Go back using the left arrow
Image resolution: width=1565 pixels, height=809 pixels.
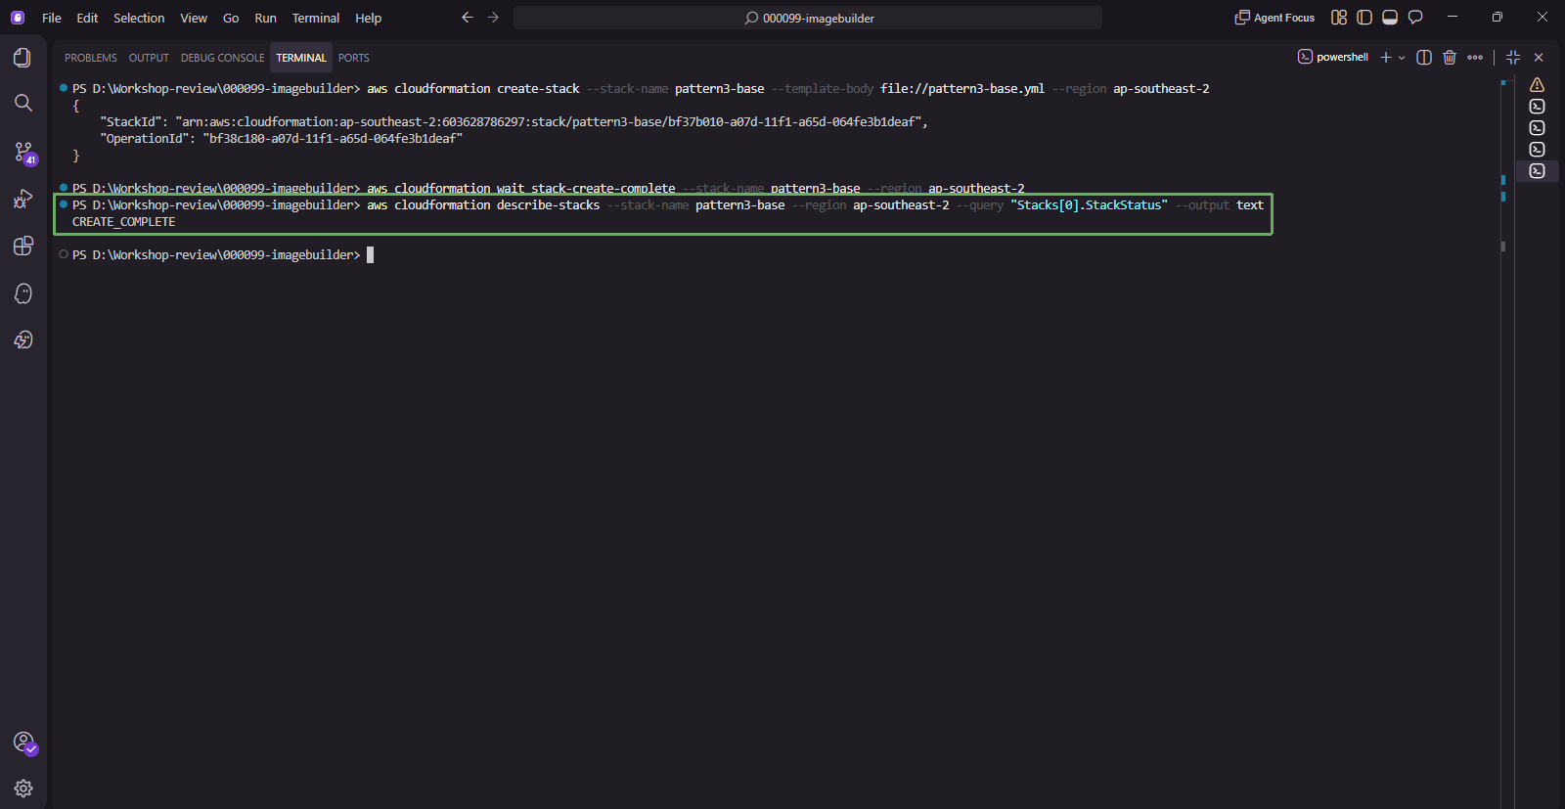(x=467, y=18)
